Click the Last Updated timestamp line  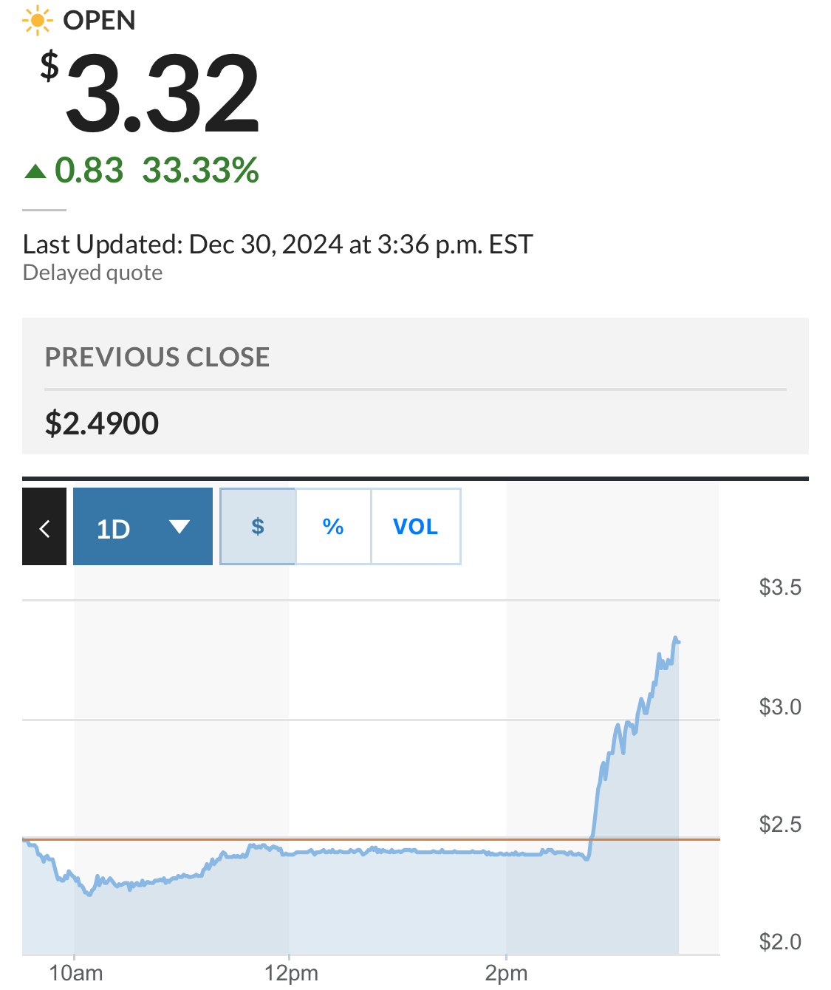click(278, 244)
